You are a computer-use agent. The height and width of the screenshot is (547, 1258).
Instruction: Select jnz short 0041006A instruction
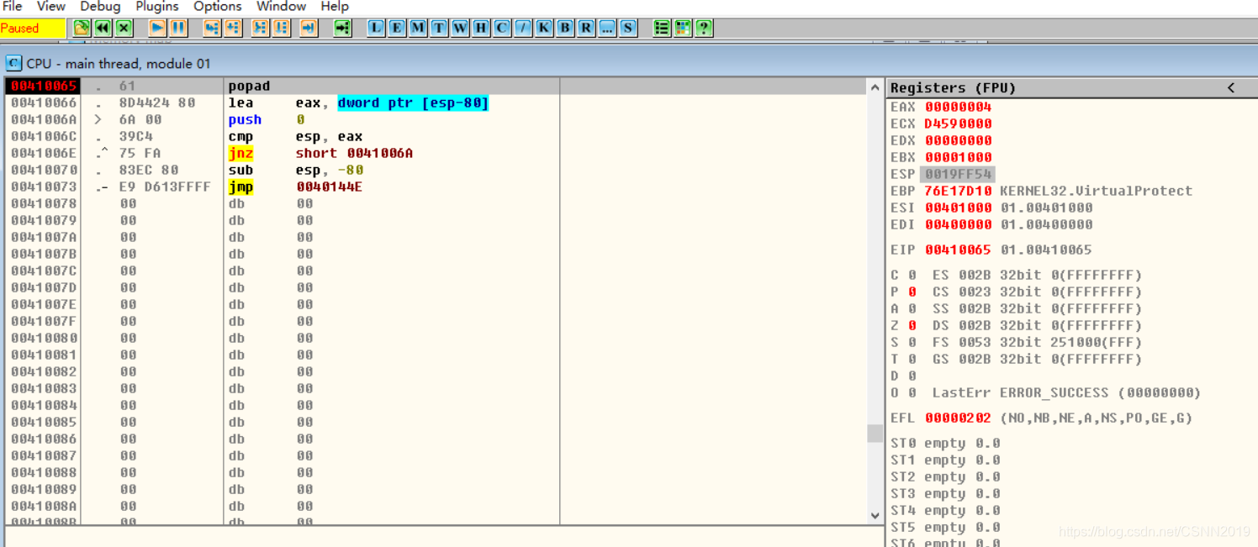pos(436,153)
